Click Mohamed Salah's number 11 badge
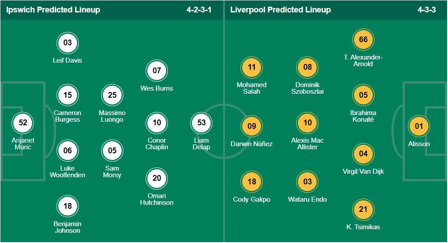Image resolution: width=448 pixels, height=243 pixels. click(x=252, y=67)
